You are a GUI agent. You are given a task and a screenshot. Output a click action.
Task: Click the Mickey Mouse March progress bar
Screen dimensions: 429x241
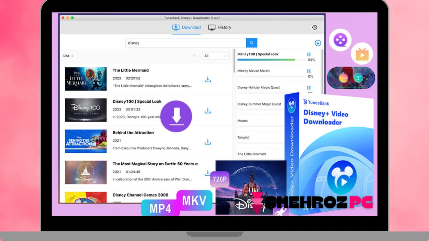point(271,77)
